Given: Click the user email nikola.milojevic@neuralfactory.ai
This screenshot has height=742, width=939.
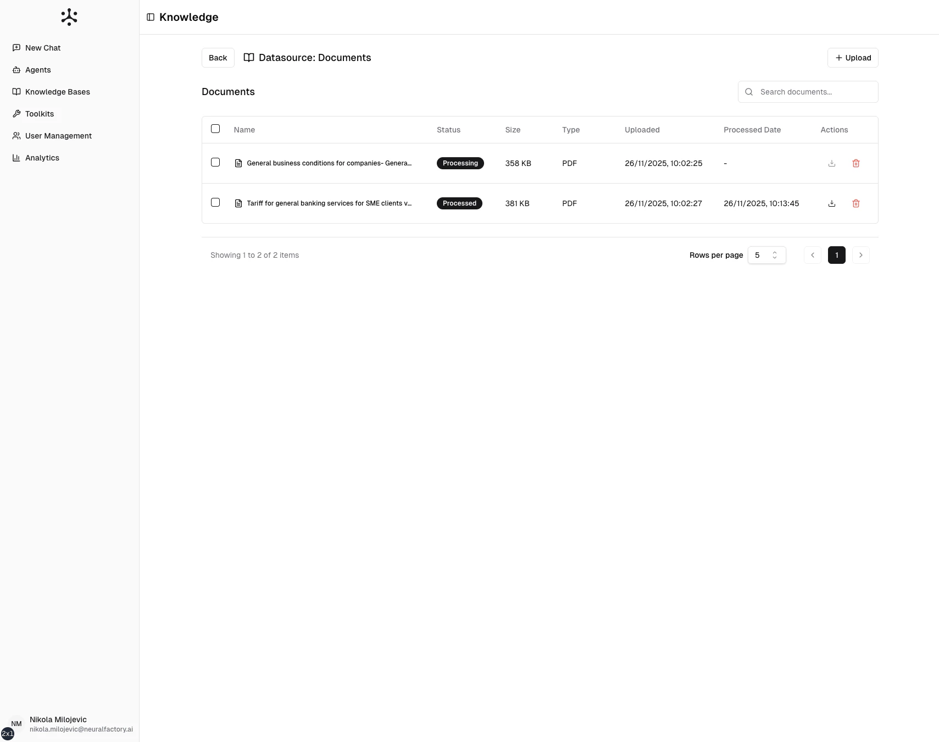Looking at the screenshot, I should coord(81,729).
